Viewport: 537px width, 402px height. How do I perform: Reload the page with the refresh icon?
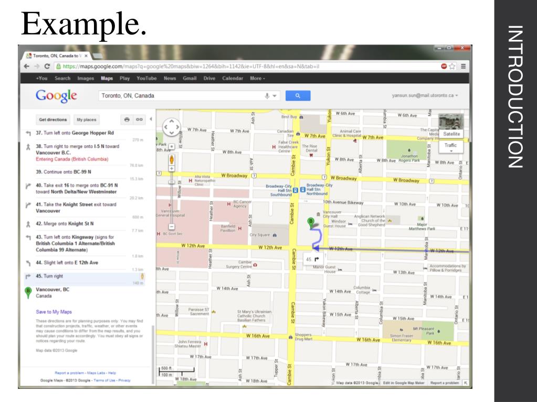pyautogui.click(x=47, y=67)
